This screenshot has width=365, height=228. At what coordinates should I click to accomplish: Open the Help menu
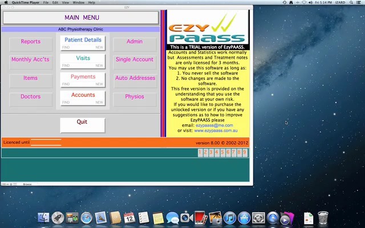[x=91, y=2]
